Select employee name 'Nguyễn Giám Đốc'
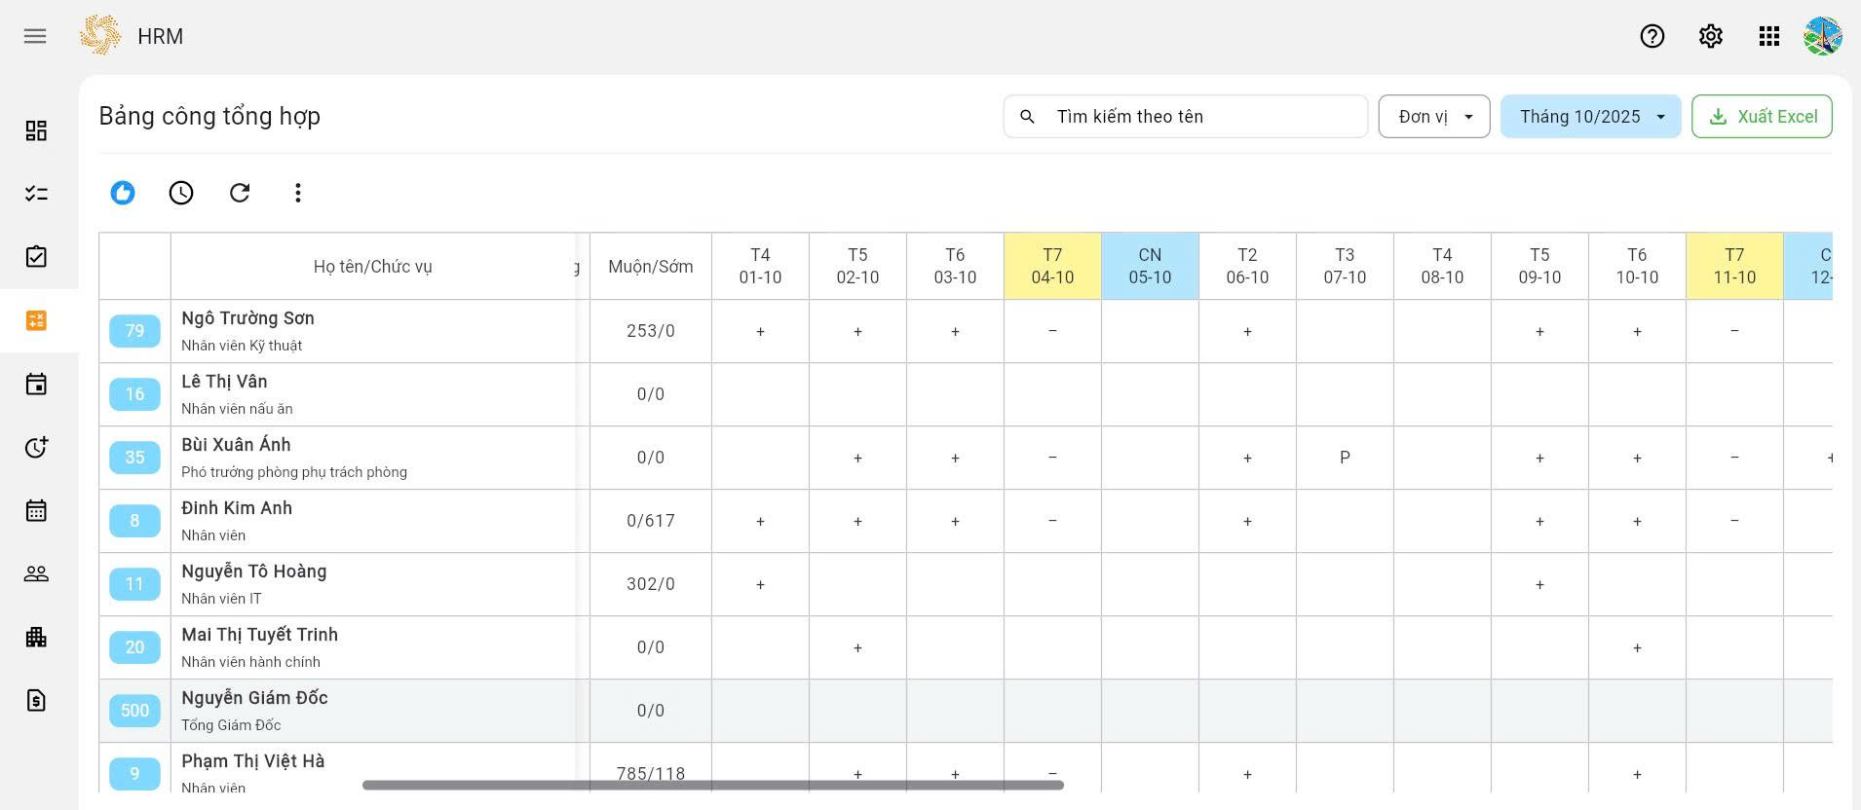 [x=254, y=698]
